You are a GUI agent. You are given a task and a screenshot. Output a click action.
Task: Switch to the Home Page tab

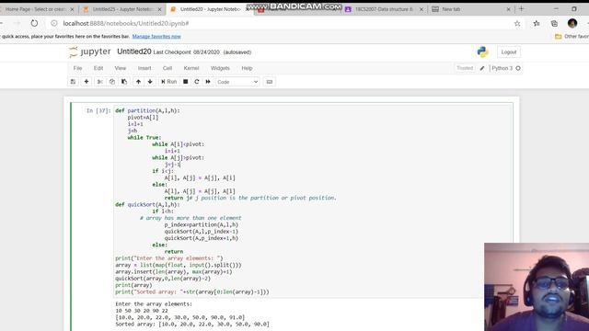click(x=36, y=9)
